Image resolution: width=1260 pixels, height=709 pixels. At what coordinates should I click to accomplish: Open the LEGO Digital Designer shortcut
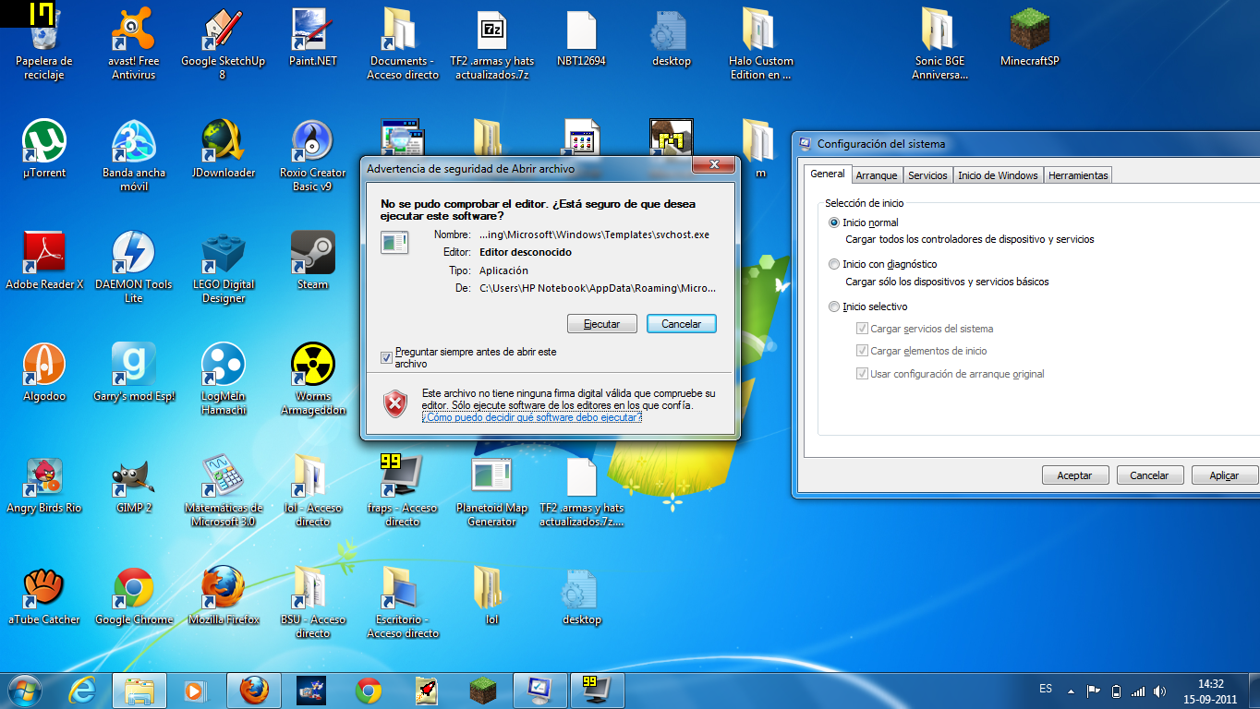[x=223, y=267]
